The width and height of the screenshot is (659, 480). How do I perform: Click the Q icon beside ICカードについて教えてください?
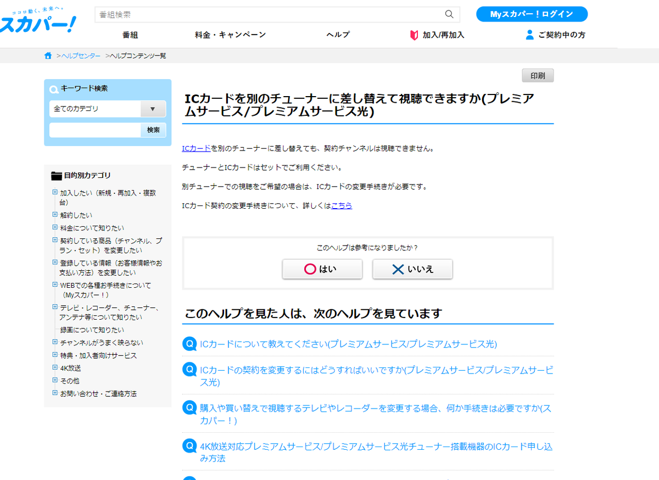tap(189, 344)
